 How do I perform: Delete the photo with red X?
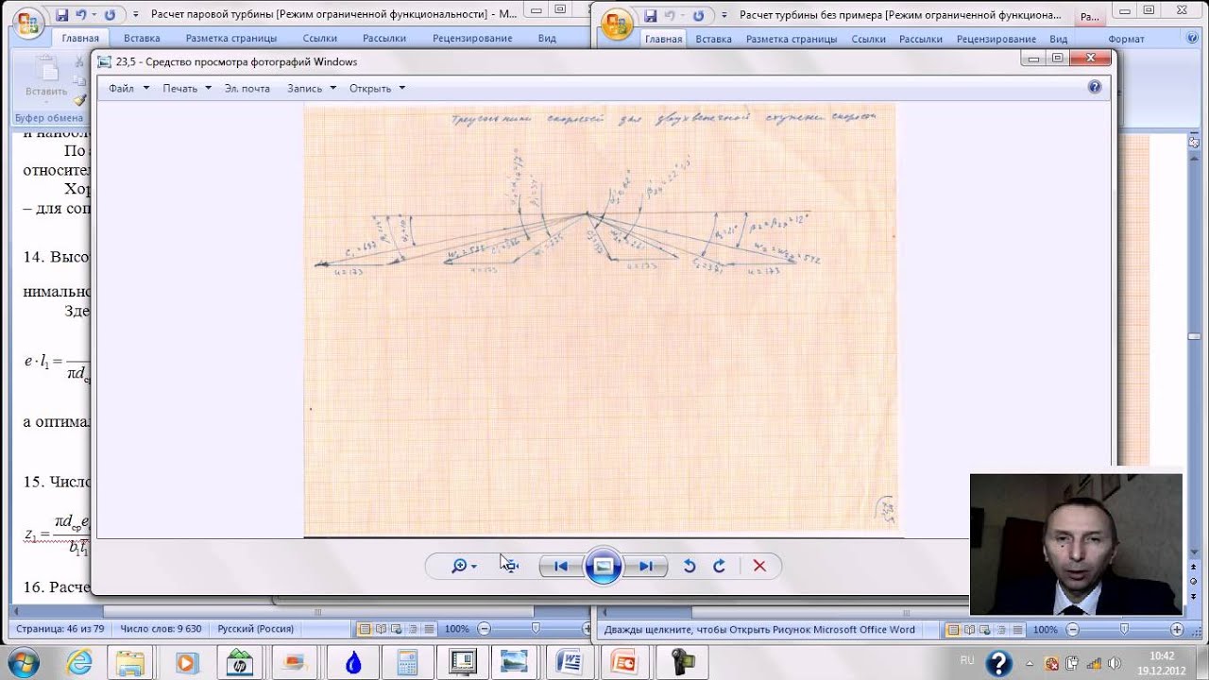[759, 566]
